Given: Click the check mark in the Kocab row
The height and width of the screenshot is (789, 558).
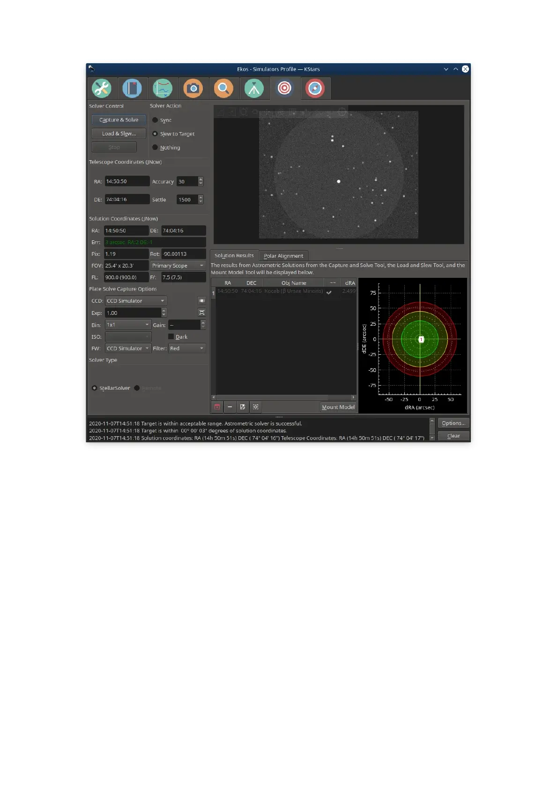Looking at the screenshot, I should 329,292.
